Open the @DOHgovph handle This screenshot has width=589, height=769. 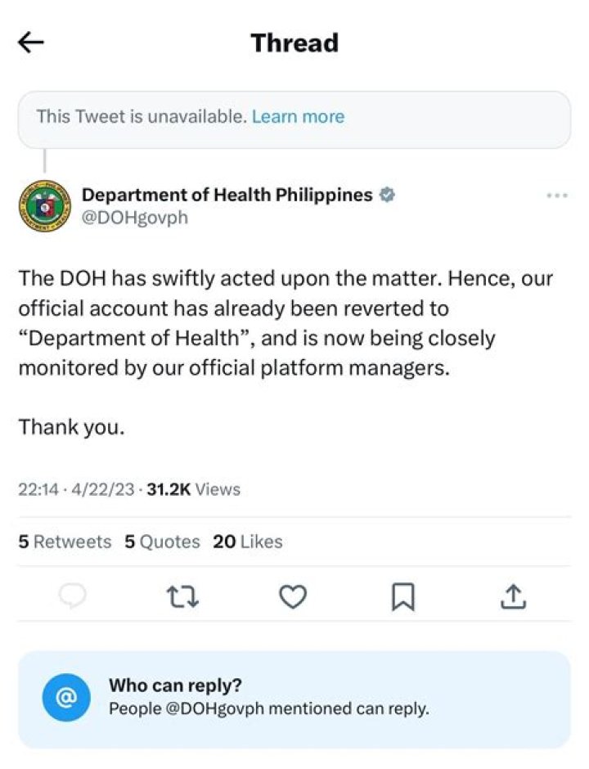pyautogui.click(x=134, y=218)
